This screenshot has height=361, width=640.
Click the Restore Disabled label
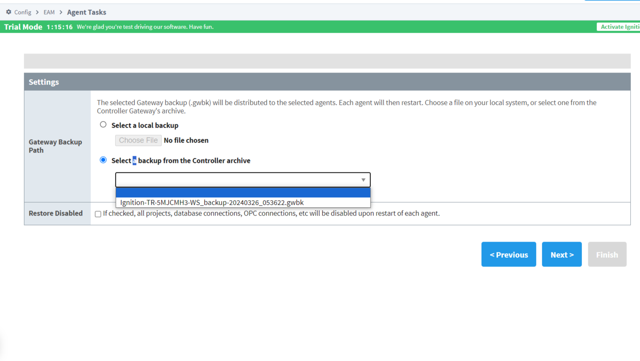[x=56, y=213]
